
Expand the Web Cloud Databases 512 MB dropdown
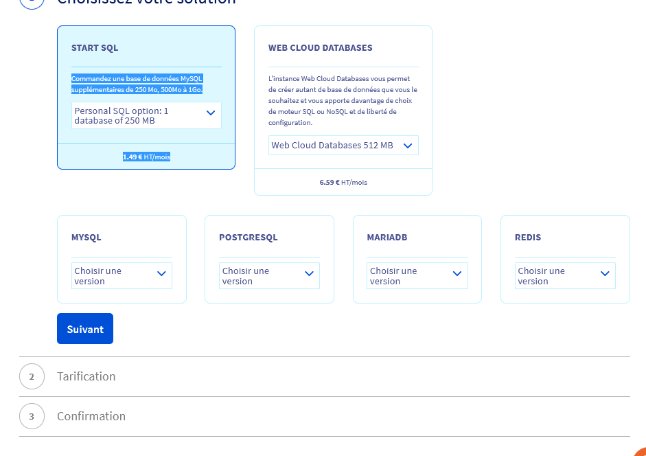point(343,146)
